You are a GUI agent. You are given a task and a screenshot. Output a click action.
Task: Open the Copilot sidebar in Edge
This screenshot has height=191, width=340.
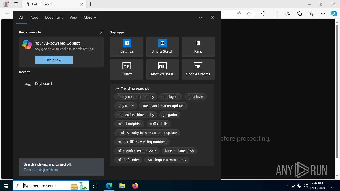pos(334,14)
